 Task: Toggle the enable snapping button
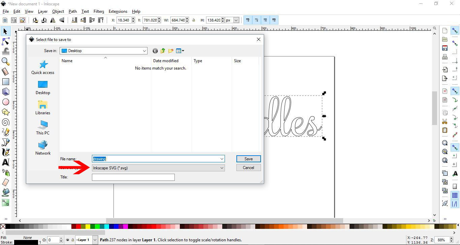(x=455, y=31)
